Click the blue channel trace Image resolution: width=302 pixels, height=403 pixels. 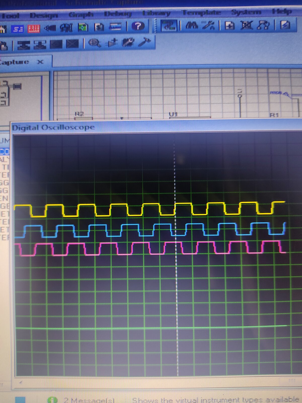click(150, 230)
